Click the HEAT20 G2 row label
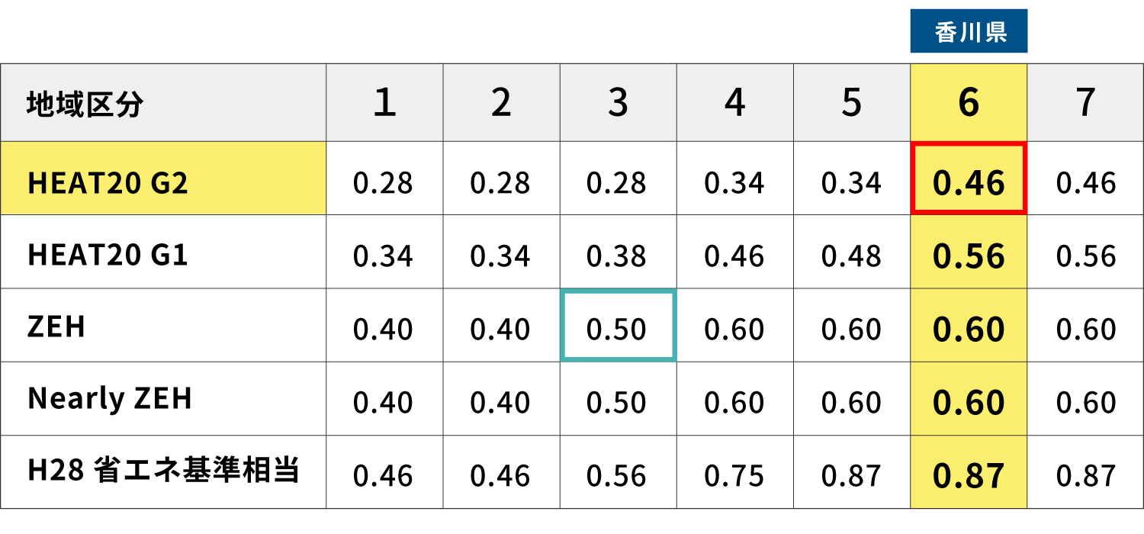1144x534 pixels. [x=108, y=183]
